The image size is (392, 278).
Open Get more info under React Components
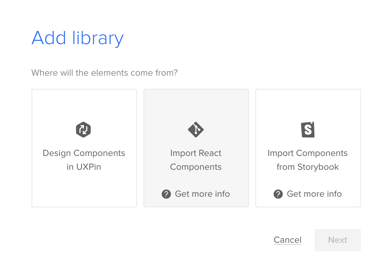pyautogui.click(x=202, y=194)
